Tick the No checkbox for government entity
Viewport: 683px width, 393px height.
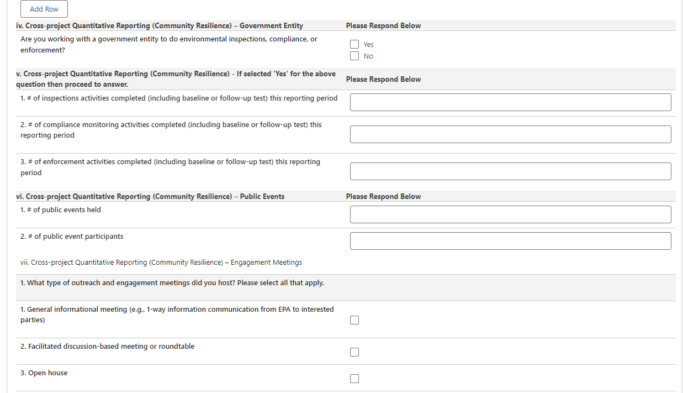click(354, 56)
